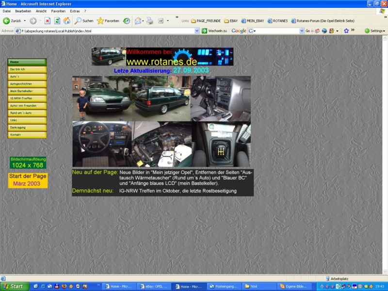The width and height of the screenshot is (388, 291).
Task: Click the Kontakt navigation button
Action: (x=27, y=134)
